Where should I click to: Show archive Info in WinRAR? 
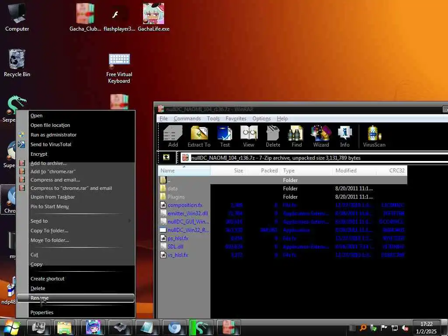345,136
